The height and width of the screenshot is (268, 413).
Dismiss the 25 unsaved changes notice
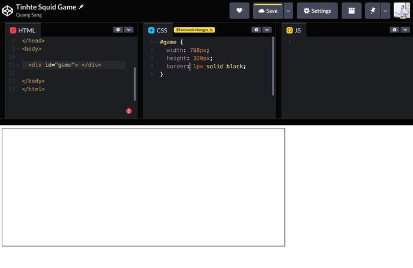click(211, 30)
